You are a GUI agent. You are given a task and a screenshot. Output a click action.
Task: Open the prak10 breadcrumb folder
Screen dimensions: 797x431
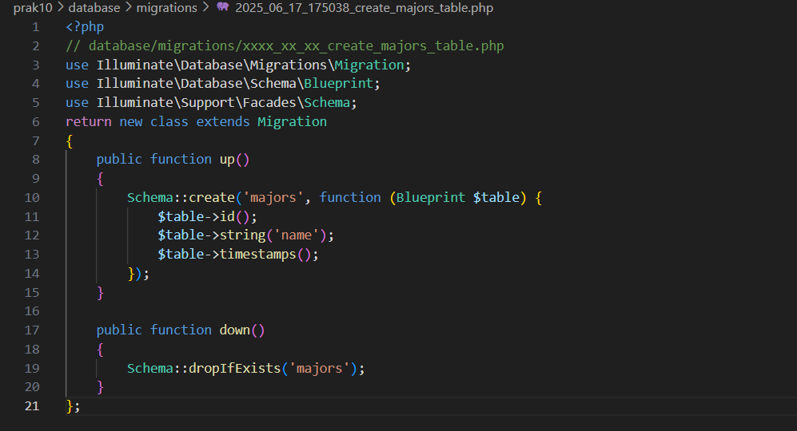pos(30,8)
